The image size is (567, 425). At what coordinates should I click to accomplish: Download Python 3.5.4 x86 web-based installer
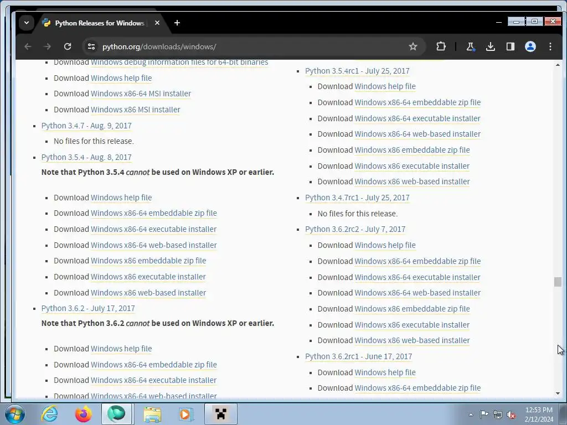(148, 293)
